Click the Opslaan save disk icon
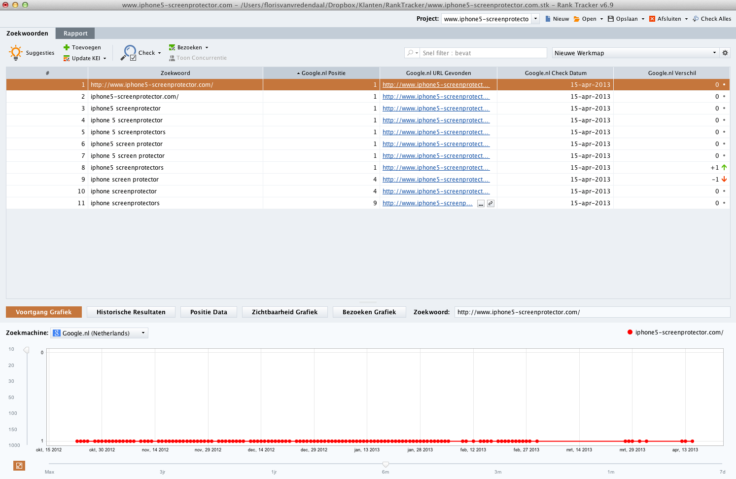 click(611, 19)
